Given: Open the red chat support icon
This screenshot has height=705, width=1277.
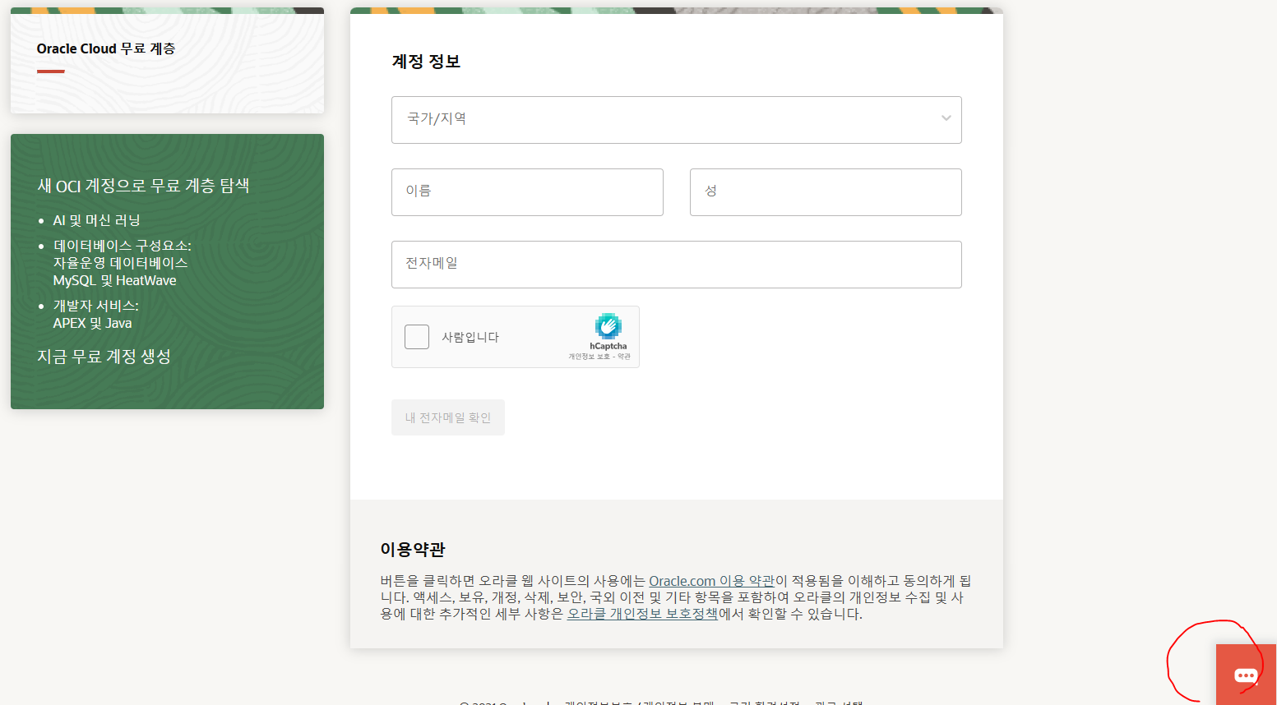Looking at the screenshot, I should (1246, 675).
